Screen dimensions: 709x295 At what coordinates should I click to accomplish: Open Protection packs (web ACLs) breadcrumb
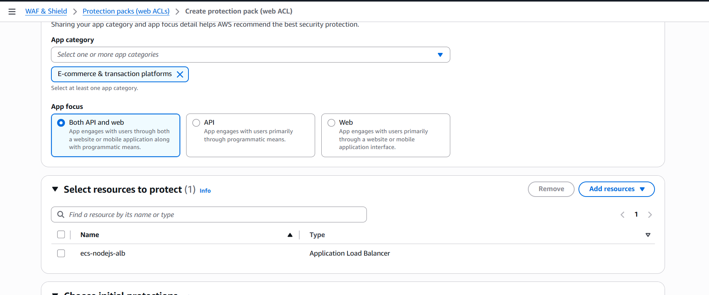(126, 11)
